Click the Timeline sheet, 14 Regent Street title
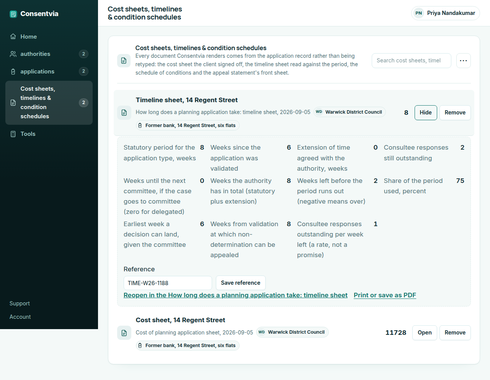The image size is (490, 380). tap(187, 100)
